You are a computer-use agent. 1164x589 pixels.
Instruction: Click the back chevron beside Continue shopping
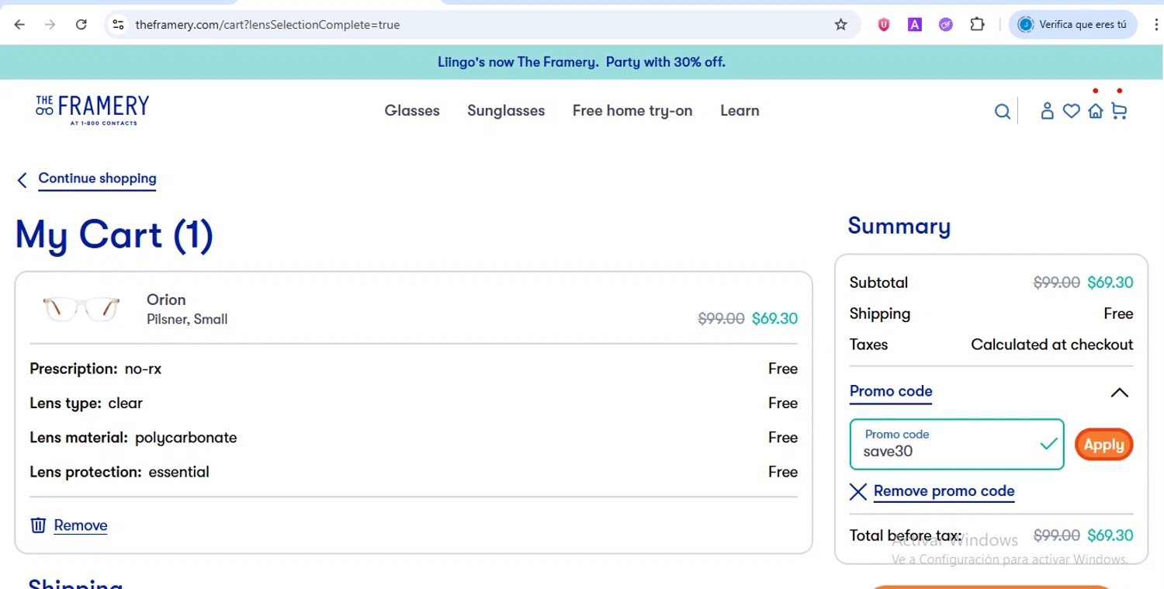pyautogui.click(x=22, y=180)
